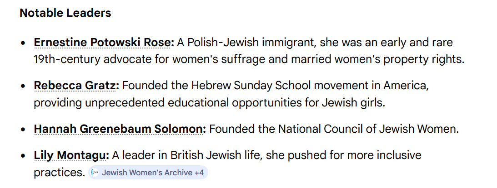Click the Notable Leaders heading
Viewport: 497px width, 188px height.
coord(65,13)
